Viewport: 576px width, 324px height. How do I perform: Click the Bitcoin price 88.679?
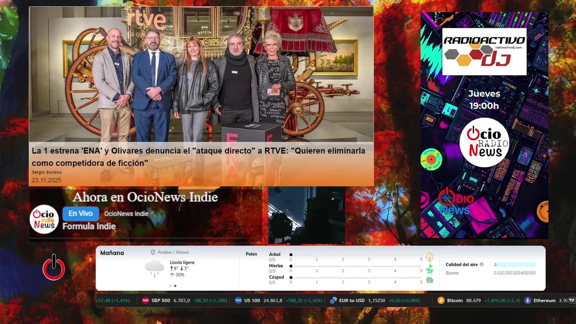[x=474, y=301]
